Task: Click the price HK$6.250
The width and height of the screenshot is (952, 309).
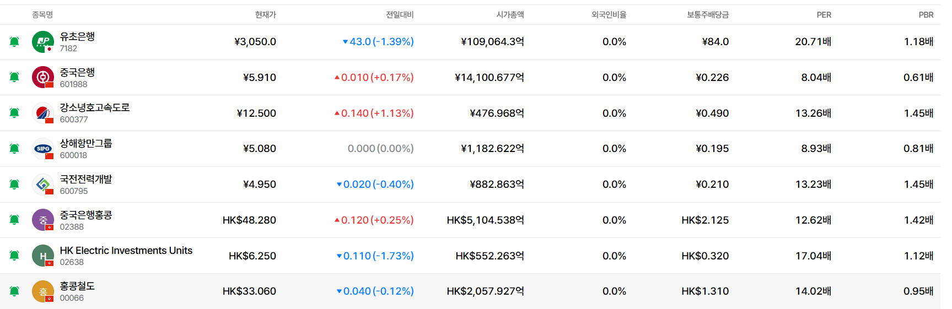Action: 252,256
